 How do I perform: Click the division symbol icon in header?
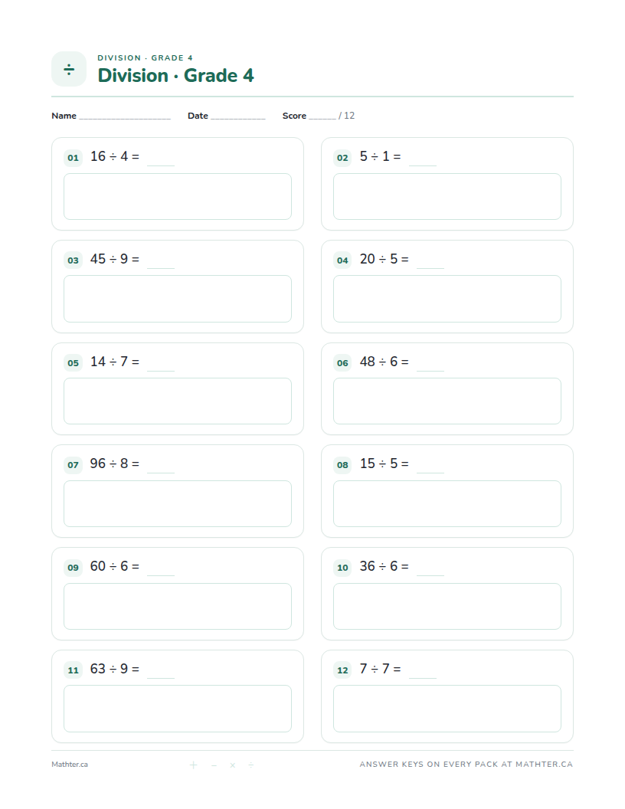coord(69,69)
